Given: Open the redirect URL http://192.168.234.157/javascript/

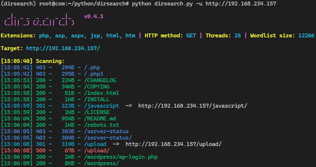Looking at the screenshot, I should pyautogui.click(x=193, y=106).
